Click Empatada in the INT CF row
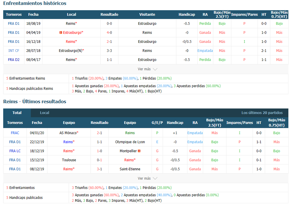This screenshot has width=291, height=205. tap(205, 51)
